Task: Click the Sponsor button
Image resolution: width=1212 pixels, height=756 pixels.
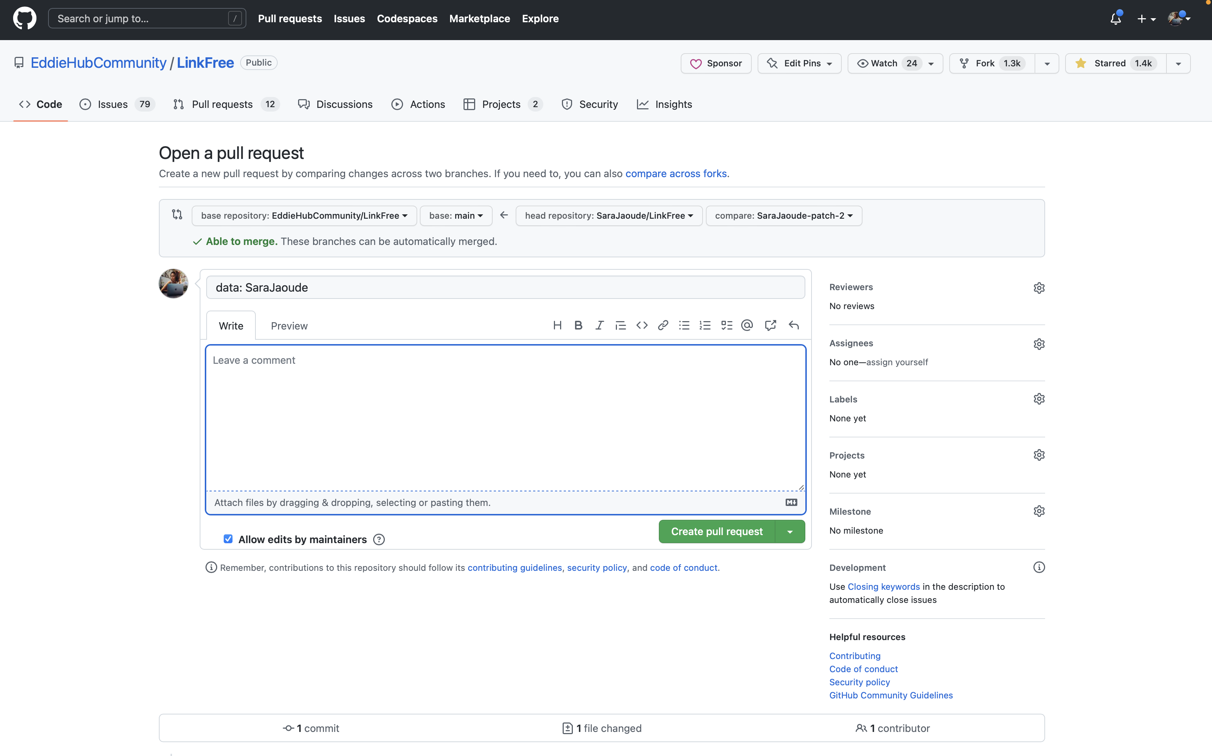Action: pos(716,63)
